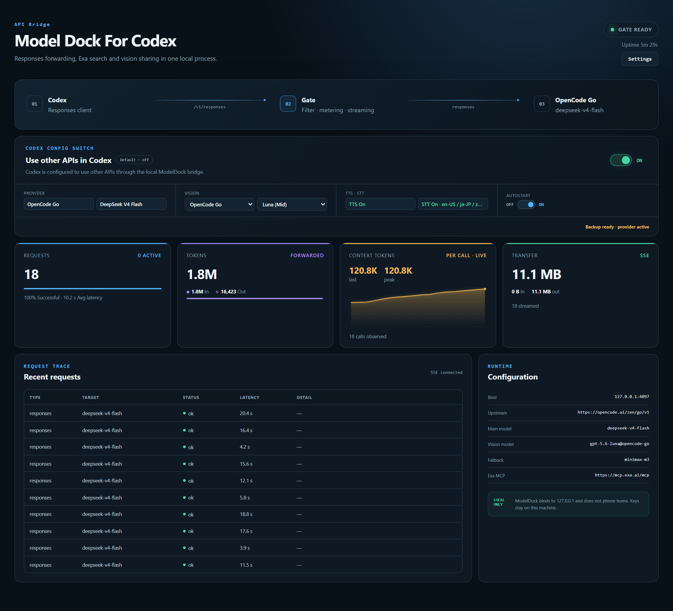
Task: Click the 12.1 s latency cell
Action: pyautogui.click(x=246, y=481)
